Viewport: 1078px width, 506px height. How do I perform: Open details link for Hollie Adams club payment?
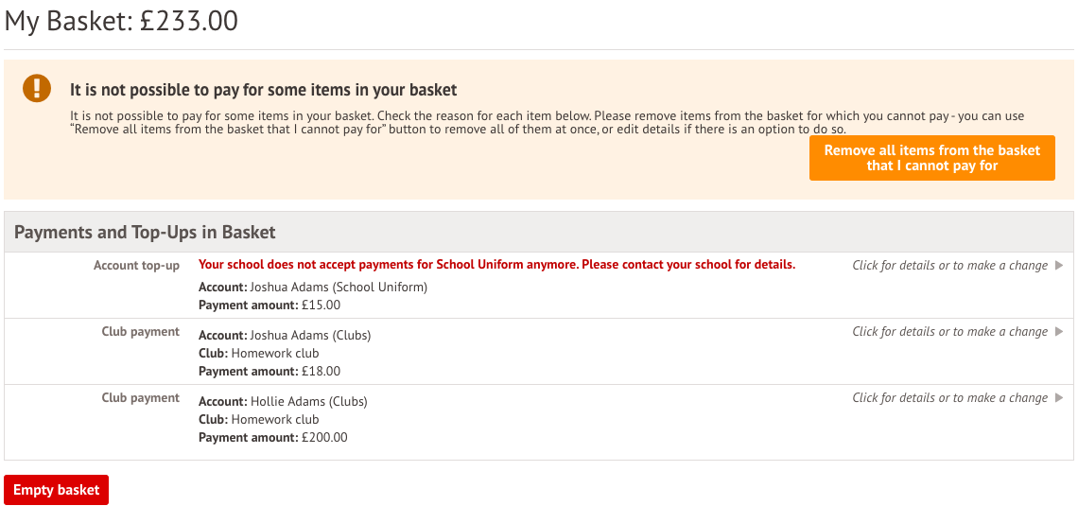pos(949,398)
